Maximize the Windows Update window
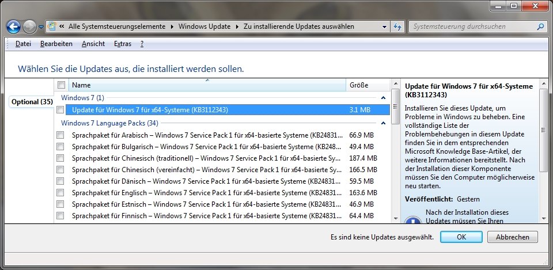The width and height of the screenshot is (553, 270). [x=514, y=5]
